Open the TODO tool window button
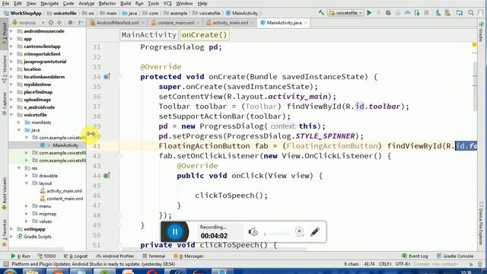The height and width of the screenshot is (274, 487). click(46, 256)
